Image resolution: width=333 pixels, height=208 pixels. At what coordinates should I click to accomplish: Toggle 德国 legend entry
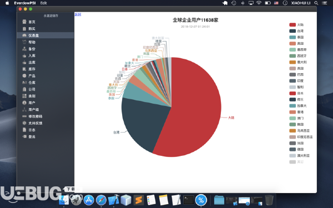296,149
